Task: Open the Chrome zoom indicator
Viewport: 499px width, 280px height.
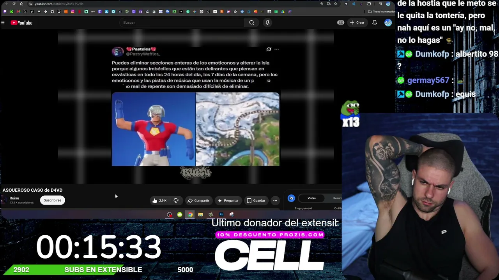Action: 322,4
